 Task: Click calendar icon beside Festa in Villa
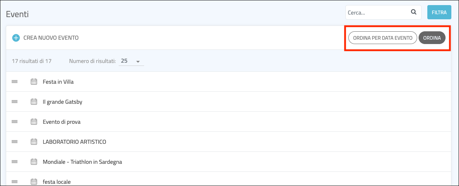34,82
